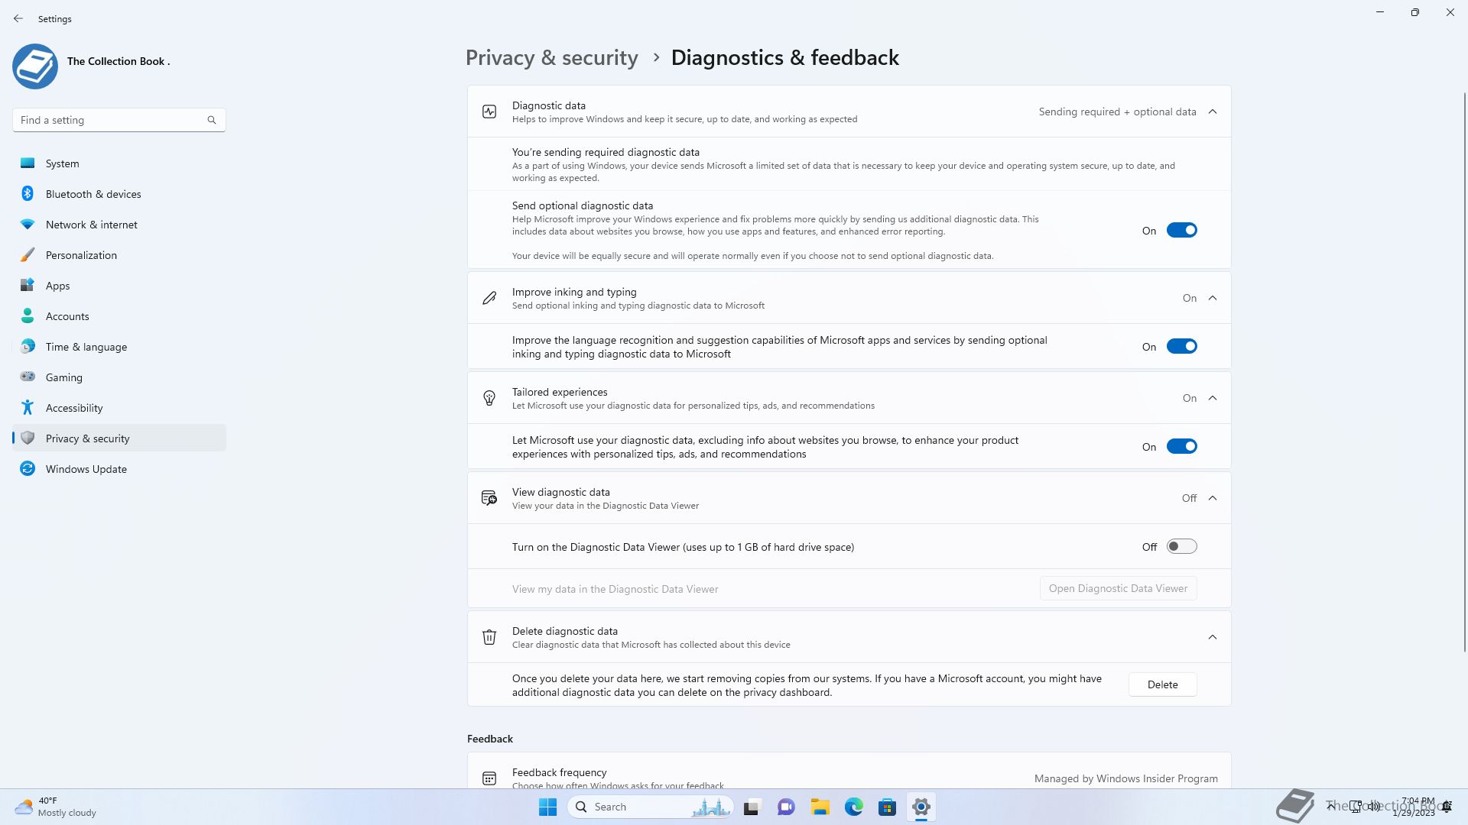Open weather widget showing 40°F
Viewport: 1468px width, 825px height.
(x=57, y=807)
